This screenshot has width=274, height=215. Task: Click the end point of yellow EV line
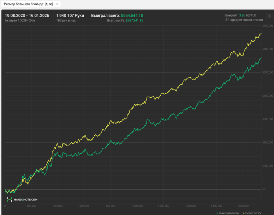coord(261,33)
